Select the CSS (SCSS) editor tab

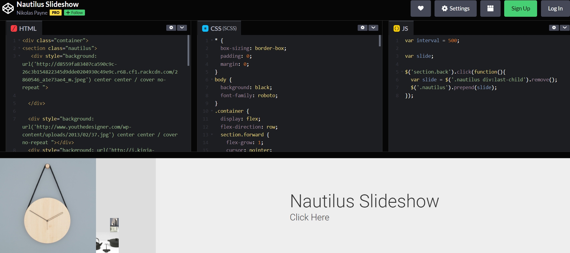[x=219, y=28]
